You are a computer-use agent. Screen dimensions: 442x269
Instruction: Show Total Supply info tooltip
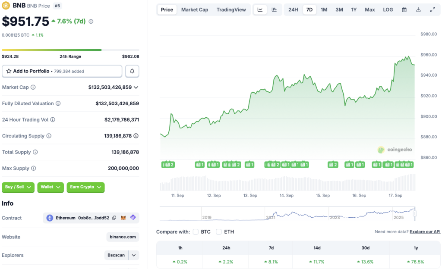click(35, 152)
